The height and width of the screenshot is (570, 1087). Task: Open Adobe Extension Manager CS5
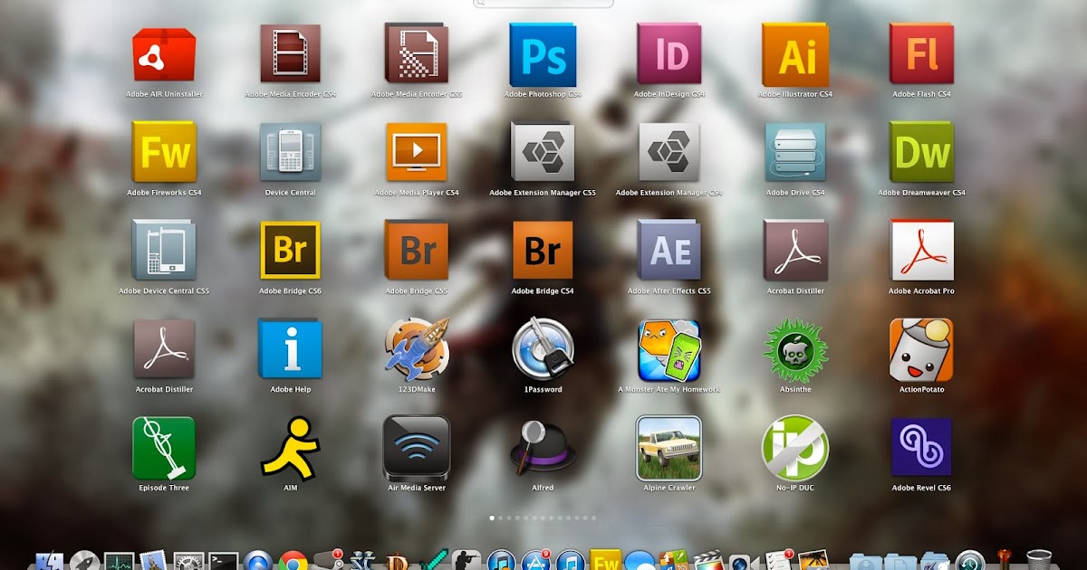point(543,153)
